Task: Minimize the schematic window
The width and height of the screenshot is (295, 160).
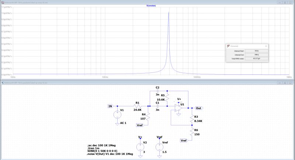Action: point(280,83)
